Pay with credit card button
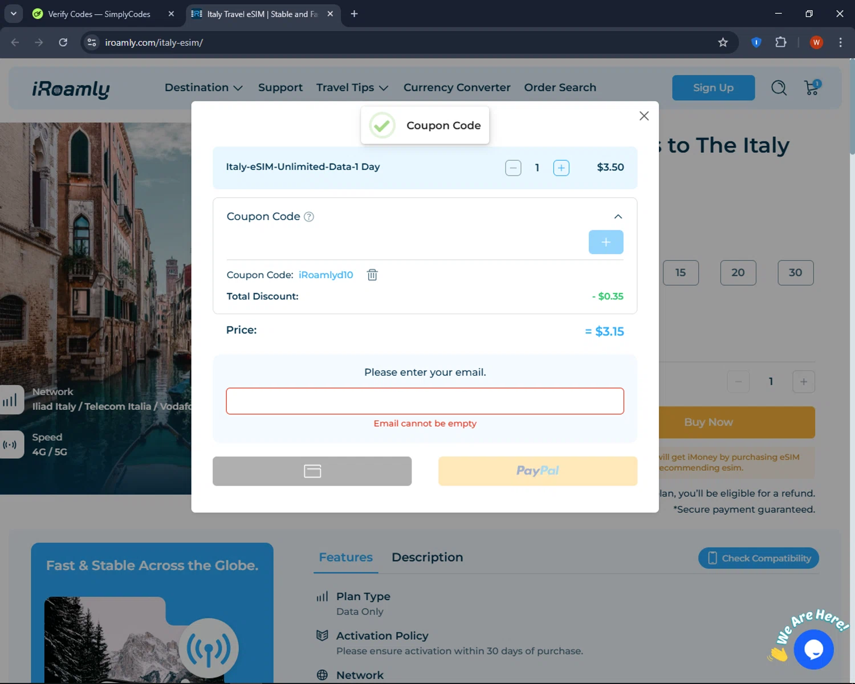Image resolution: width=855 pixels, height=684 pixels. click(312, 471)
